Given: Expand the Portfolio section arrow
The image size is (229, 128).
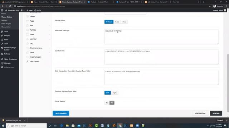Looking at the screenshot, I should [49, 30].
